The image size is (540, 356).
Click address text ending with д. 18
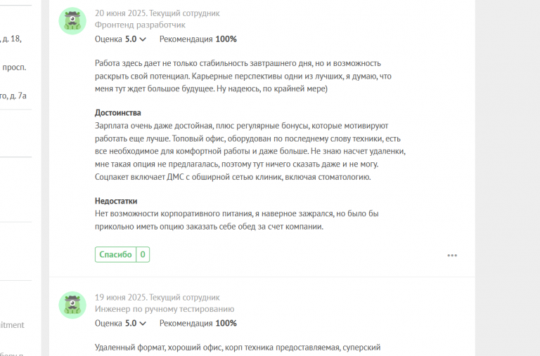pyautogui.click(x=11, y=39)
